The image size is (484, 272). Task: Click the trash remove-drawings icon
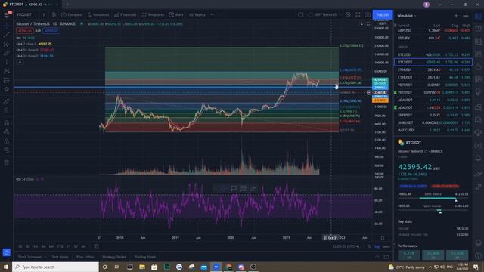click(7, 162)
